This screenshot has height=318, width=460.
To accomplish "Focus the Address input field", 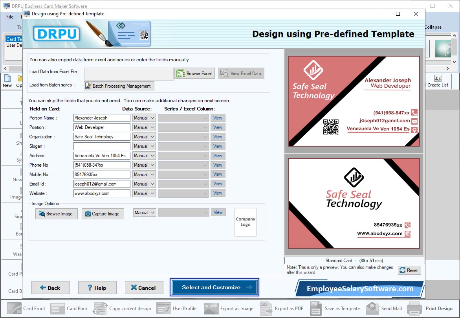I will coord(102,156).
